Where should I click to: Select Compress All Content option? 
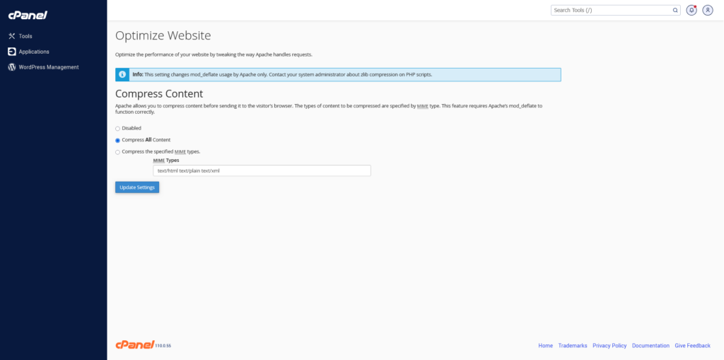click(117, 140)
